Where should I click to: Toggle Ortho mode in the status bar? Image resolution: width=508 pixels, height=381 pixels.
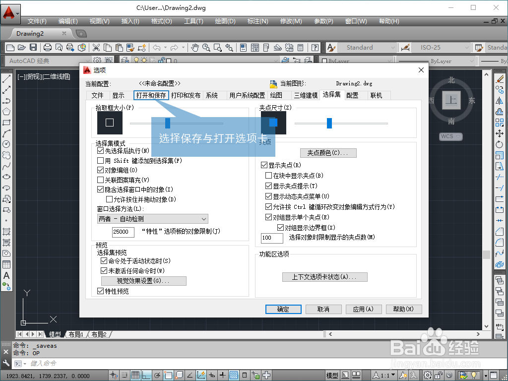coord(147,375)
